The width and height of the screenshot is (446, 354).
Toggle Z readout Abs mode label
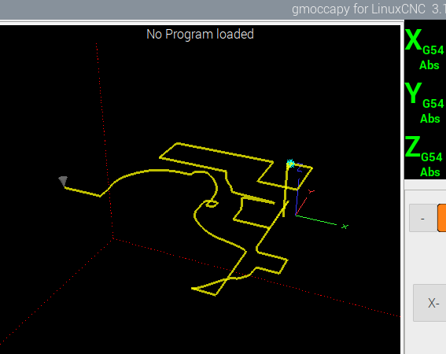pyautogui.click(x=430, y=172)
